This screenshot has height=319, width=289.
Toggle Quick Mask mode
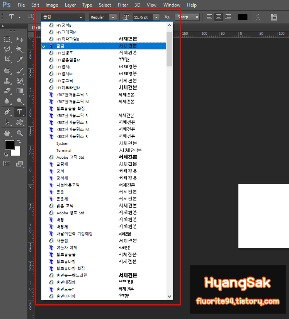click(7, 164)
